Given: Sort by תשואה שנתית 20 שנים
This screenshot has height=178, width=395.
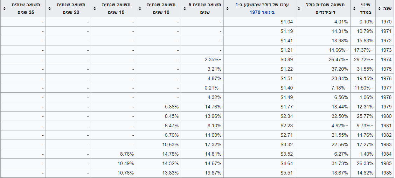Looking at the screenshot, I should click(49, 9).
